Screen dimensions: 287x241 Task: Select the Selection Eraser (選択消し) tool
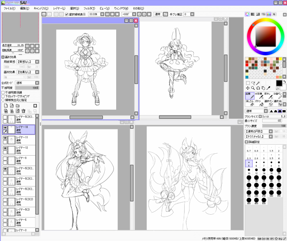pos(277,103)
